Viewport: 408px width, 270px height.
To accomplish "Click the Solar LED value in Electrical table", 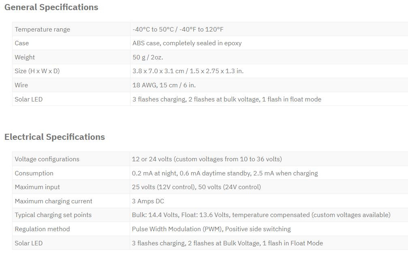I will 227,243.
